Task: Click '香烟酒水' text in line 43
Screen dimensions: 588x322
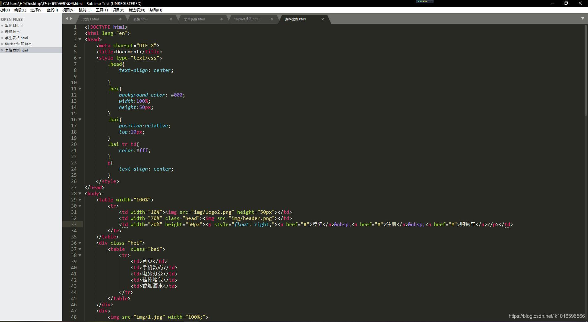Action: pos(152,286)
